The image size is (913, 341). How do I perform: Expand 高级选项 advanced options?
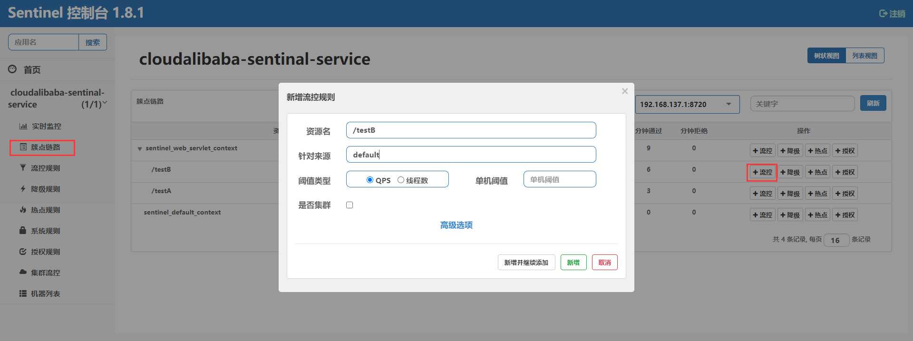(456, 225)
